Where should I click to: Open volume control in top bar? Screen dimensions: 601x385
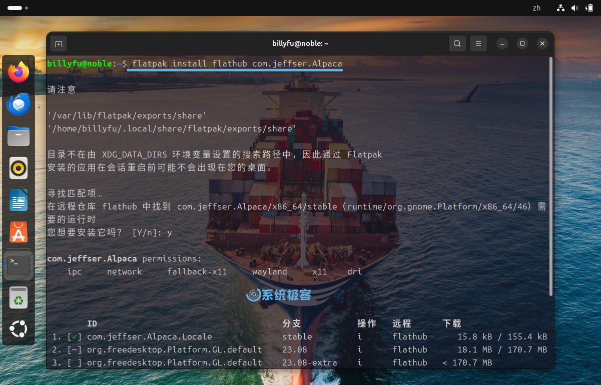[574, 8]
